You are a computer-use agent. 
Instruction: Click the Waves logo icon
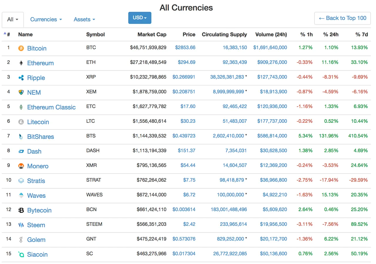pos(21,196)
